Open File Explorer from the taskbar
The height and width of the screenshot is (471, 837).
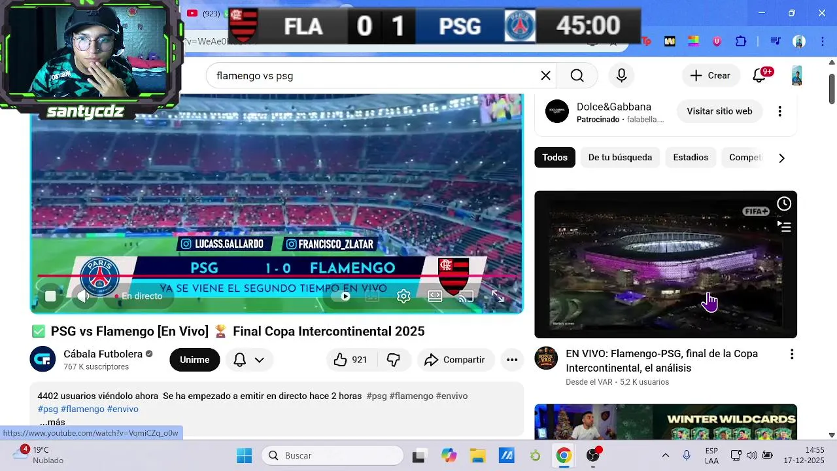(x=477, y=455)
